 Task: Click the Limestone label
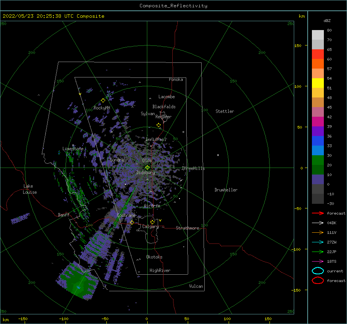[x=73, y=149]
